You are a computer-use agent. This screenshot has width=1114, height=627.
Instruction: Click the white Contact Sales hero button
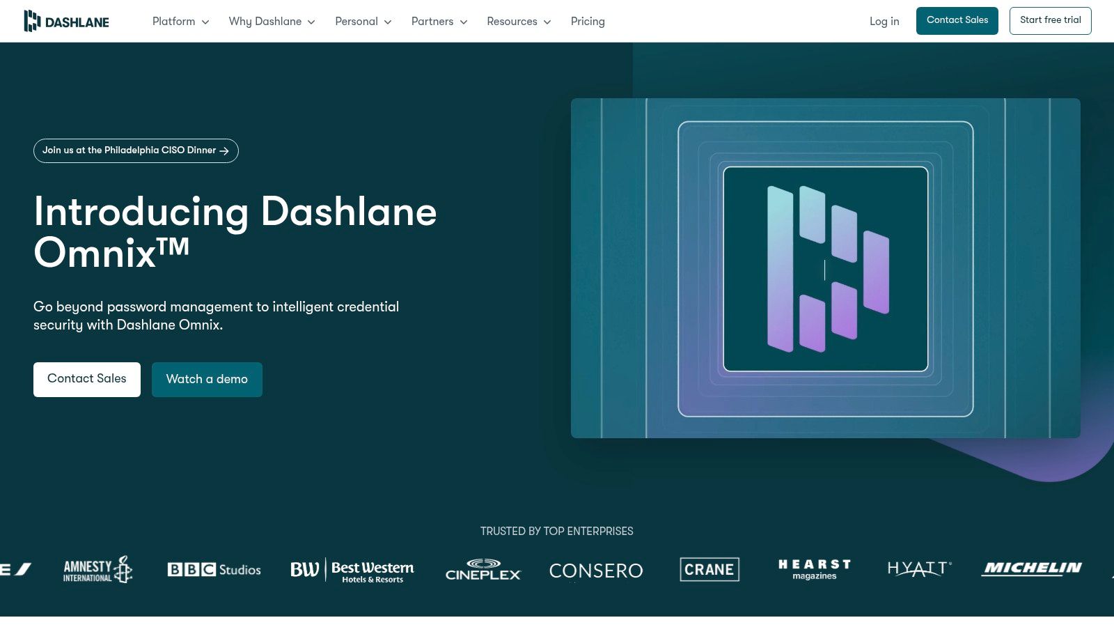click(87, 380)
